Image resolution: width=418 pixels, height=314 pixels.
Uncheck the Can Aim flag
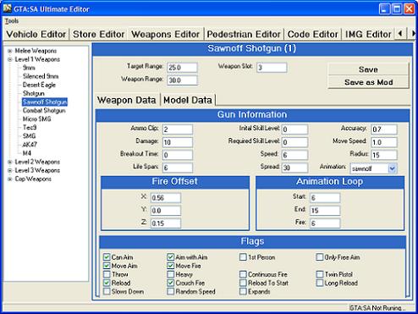(x=107, y=257)
